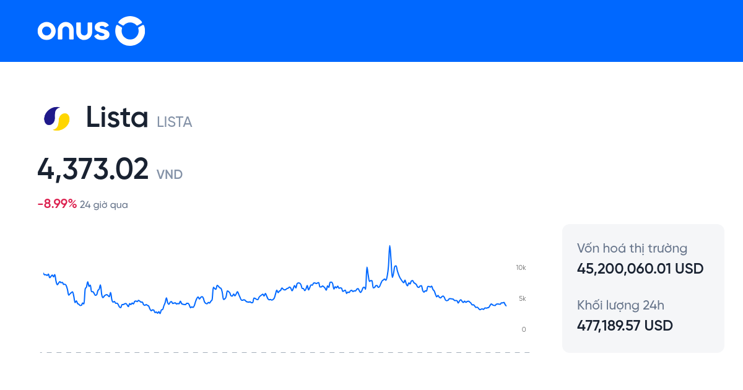The width and height of the screenshot is (743, 390).
Task: Click the Lista coin icon
Action: pyautogui.click(x=56, y=118)
